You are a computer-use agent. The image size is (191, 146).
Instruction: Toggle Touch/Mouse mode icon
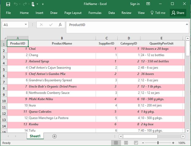(33, 4)
